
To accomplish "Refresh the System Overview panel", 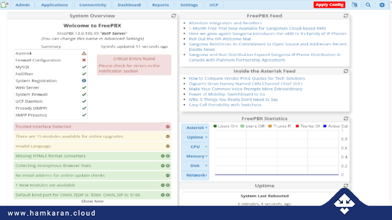I will (173, 16).
